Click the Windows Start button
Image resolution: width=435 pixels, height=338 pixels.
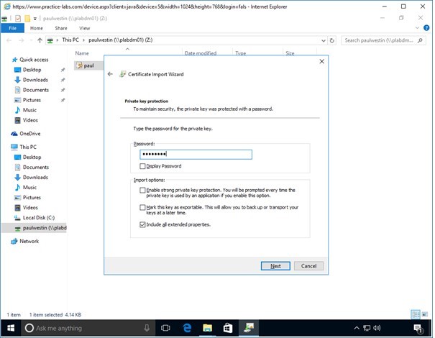(10, 328)
